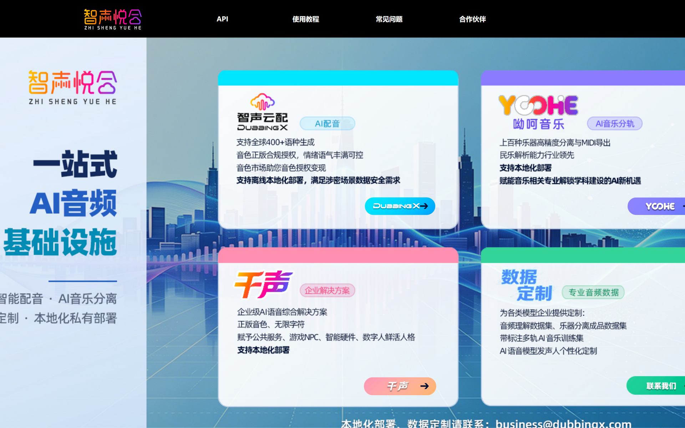Click the pink 千声 arrow button
Image resolution: width=685 pixels, height=428 pixels.
400,386
